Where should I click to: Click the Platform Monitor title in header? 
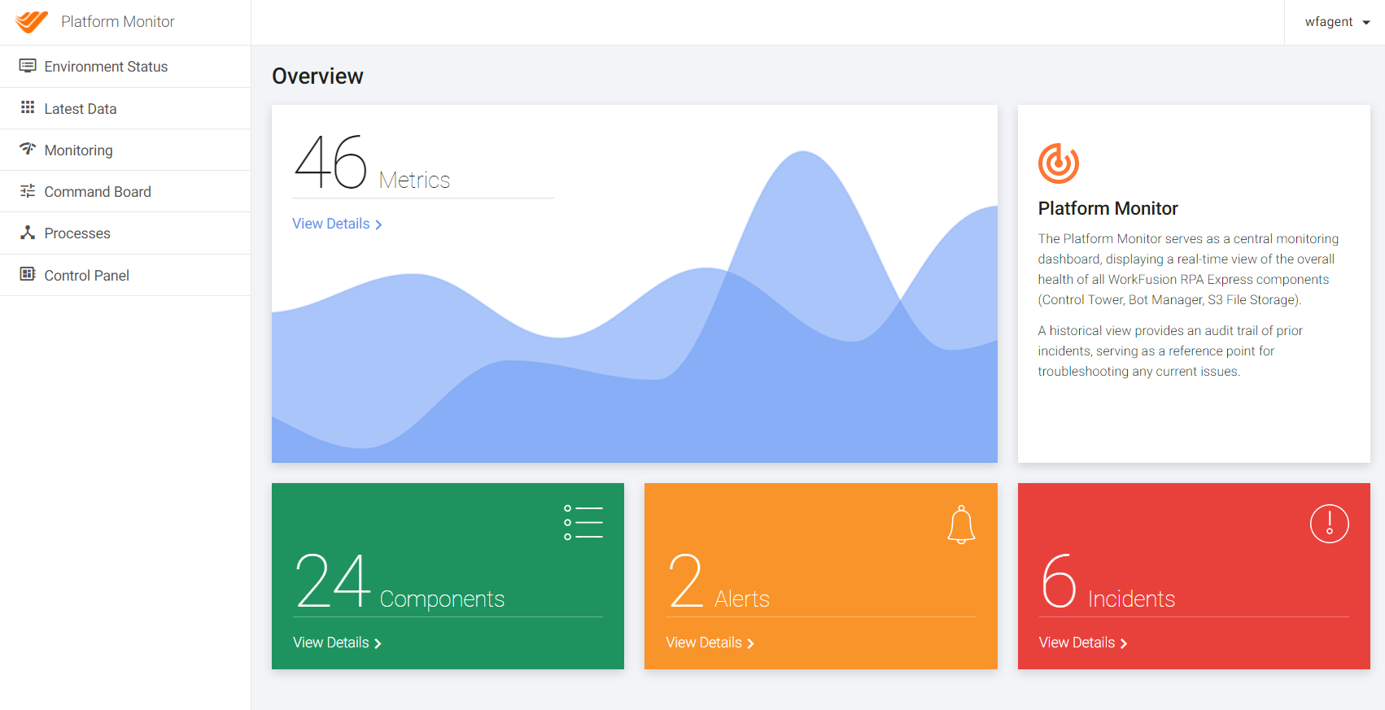coord(118,22)
